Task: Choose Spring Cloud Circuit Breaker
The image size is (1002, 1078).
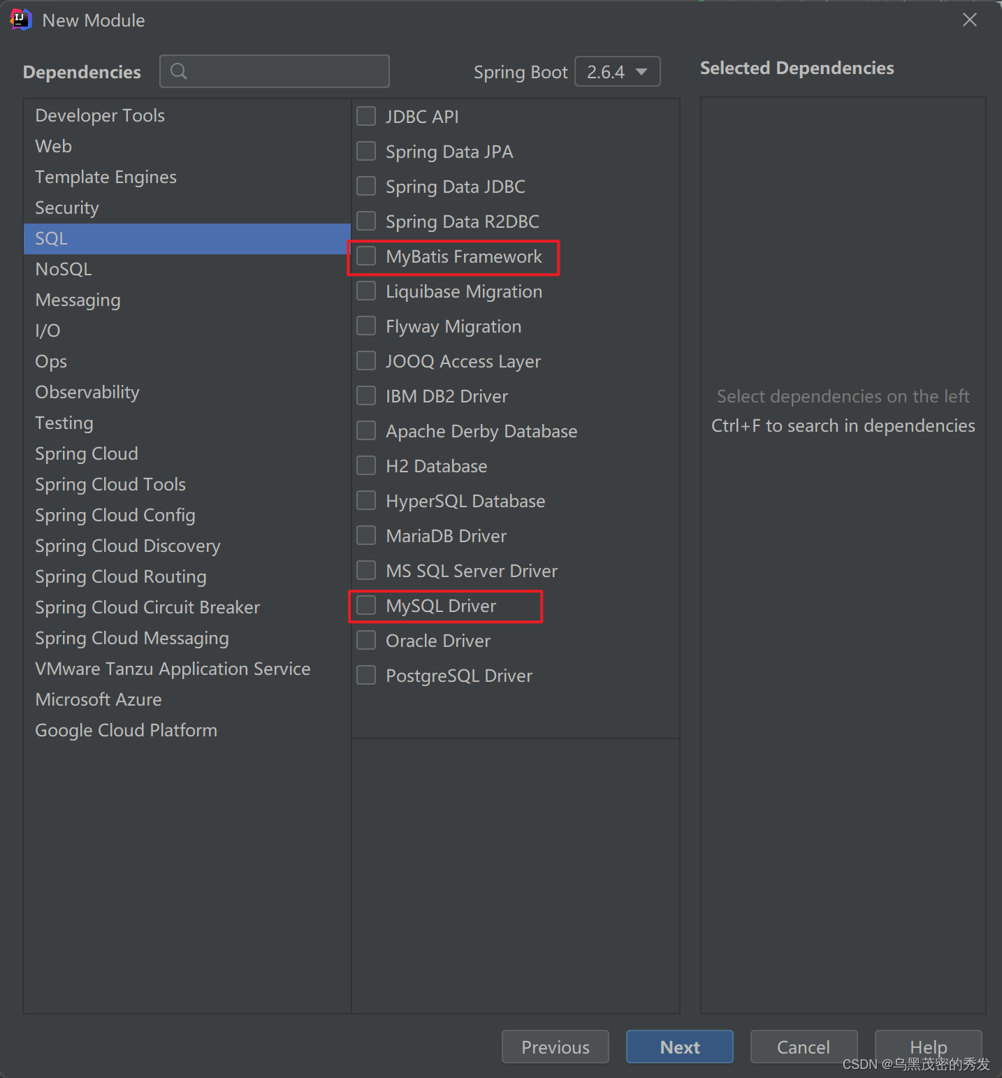Action: (x=187, y=608)
